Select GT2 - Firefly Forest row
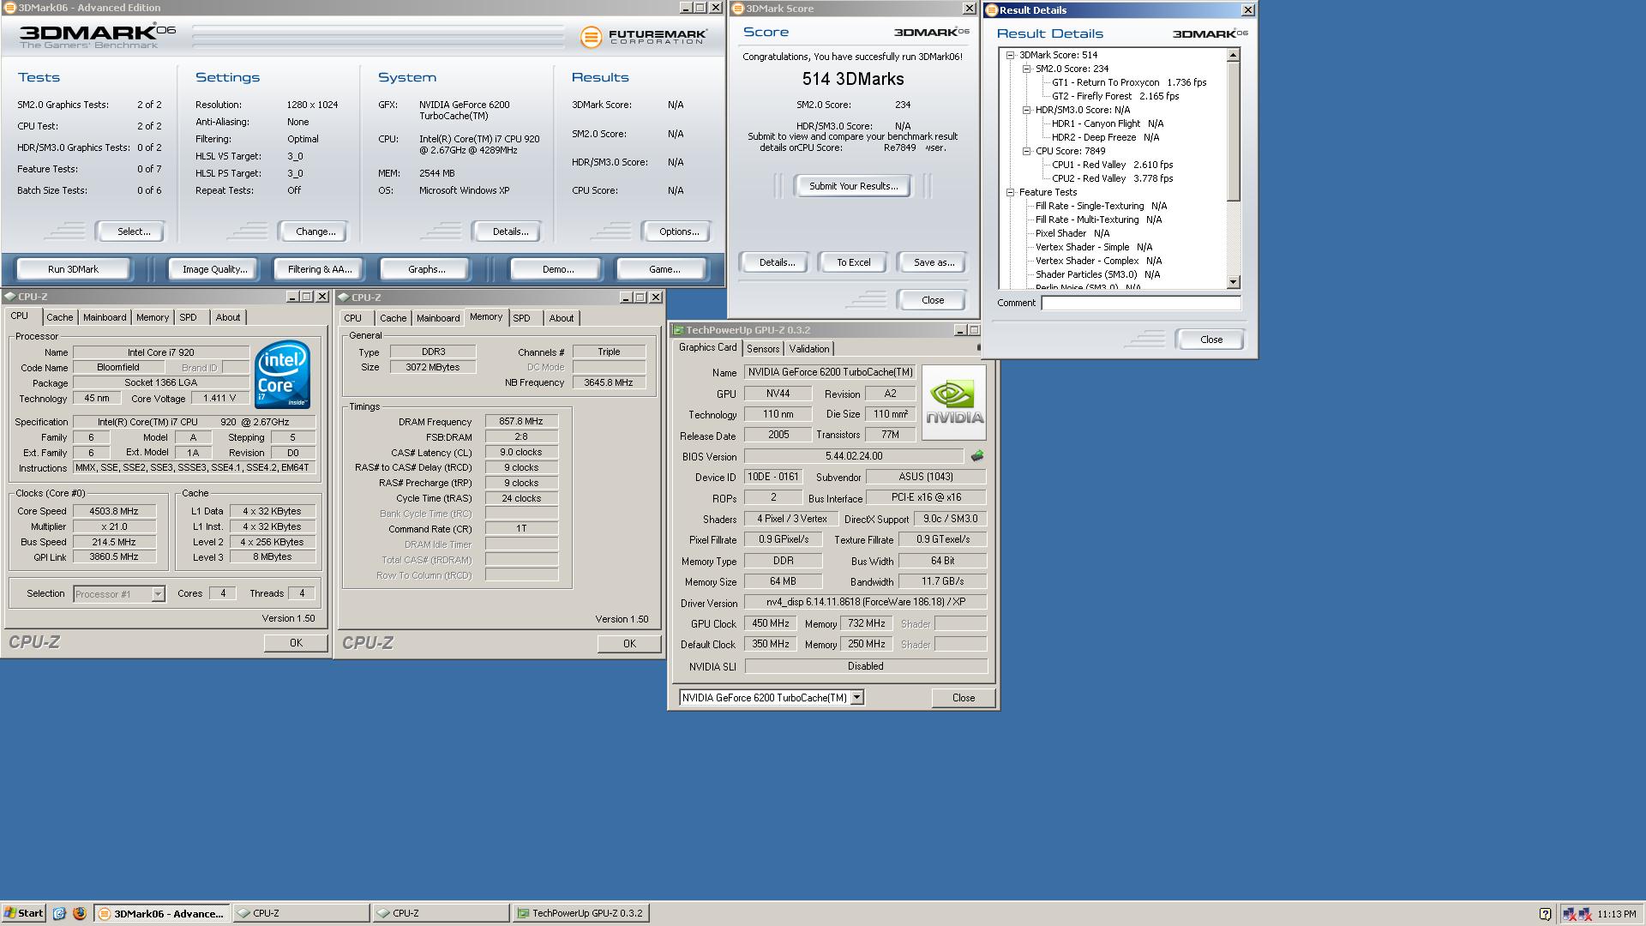Viewport: 1646px width, 926px height. [x=1115, y=96]
